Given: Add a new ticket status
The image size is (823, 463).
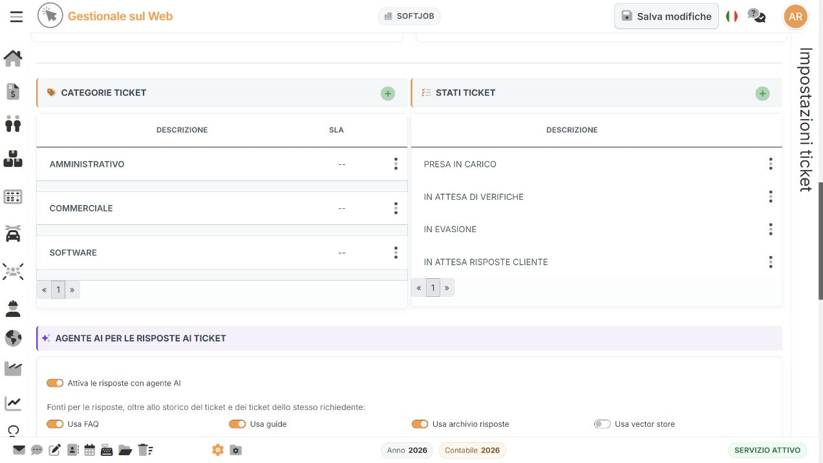Looking at the screenshot, I should (x=763, y=94).
